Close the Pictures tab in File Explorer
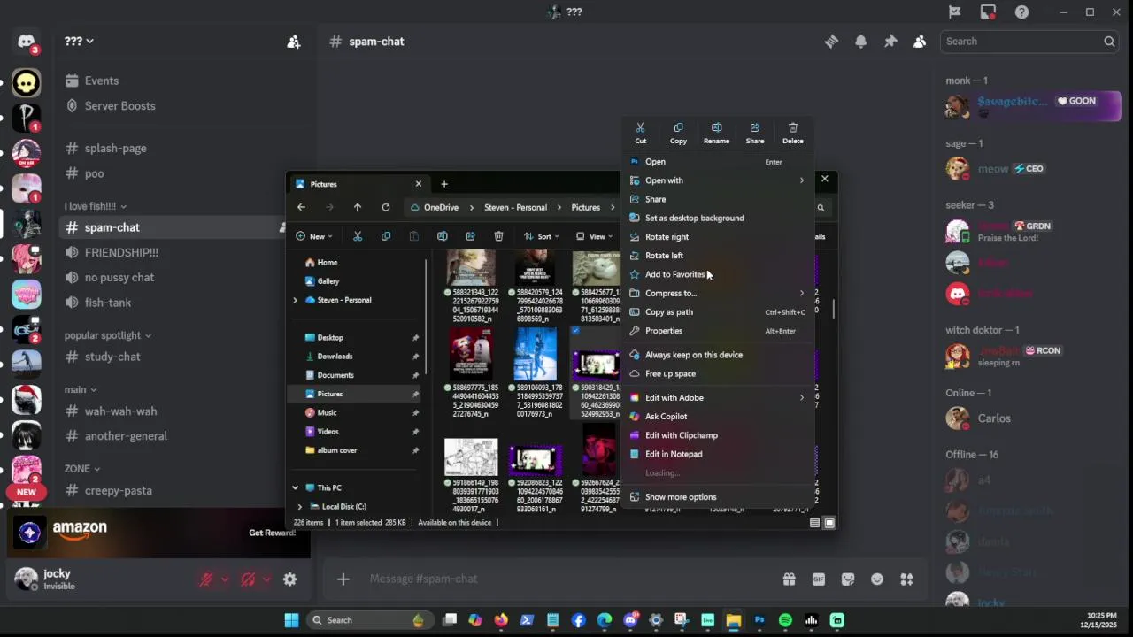This screenshot has height=637, width=1133. 419,184
